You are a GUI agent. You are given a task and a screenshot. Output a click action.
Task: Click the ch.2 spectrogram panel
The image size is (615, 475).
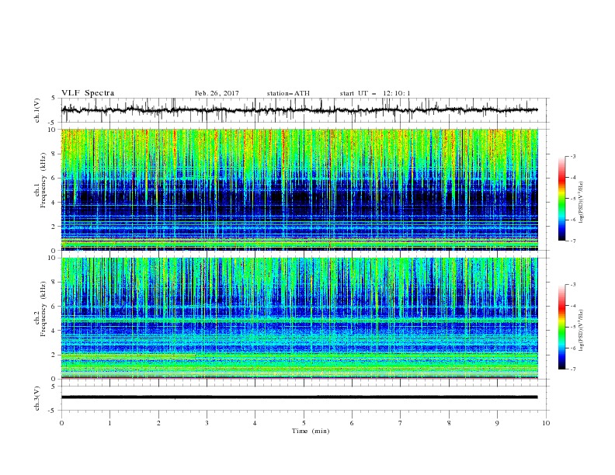click(300, 318)
